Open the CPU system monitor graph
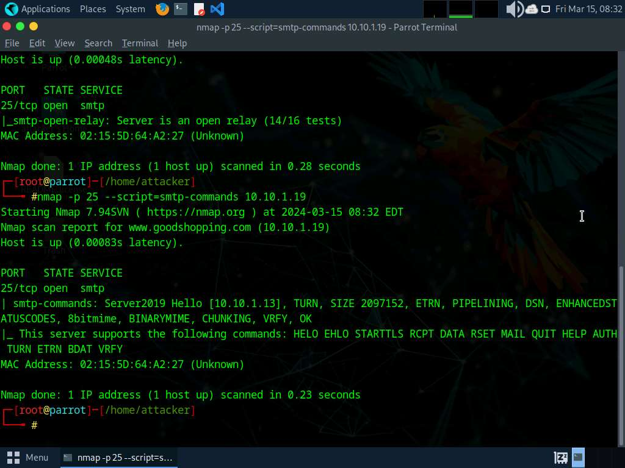The width and height of the screenshot is (625, 468). (x=435, y=9)
